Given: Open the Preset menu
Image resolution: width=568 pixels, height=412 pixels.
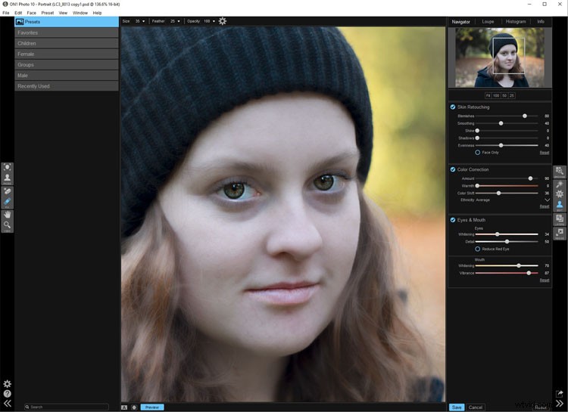Looking at the screenshot, I should (48, 13).
